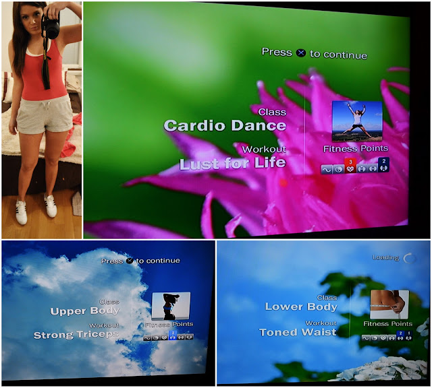Click 'Workout' label above Lust for Life
The image size is (432, 388).
coord(264,150)
